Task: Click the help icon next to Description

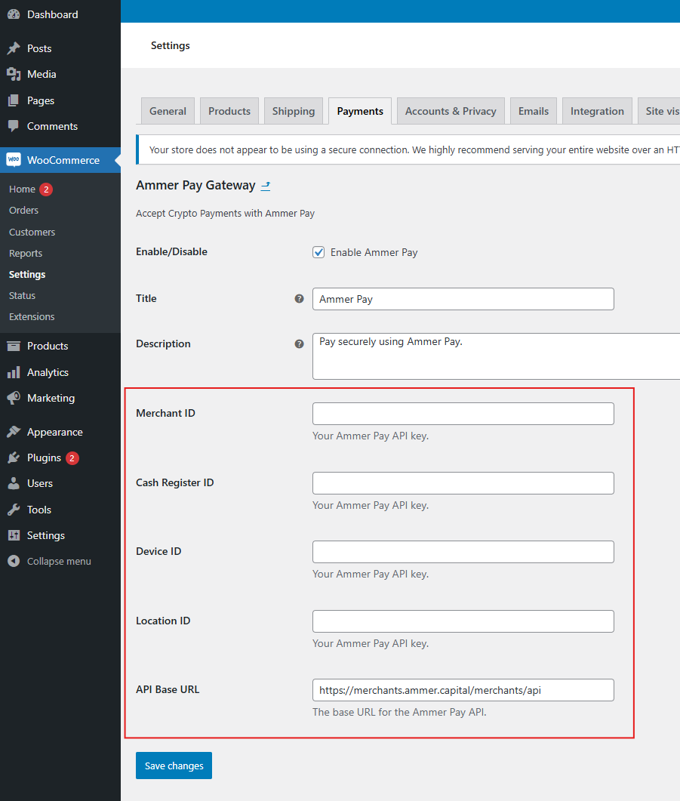Action: tap(299, 344)
